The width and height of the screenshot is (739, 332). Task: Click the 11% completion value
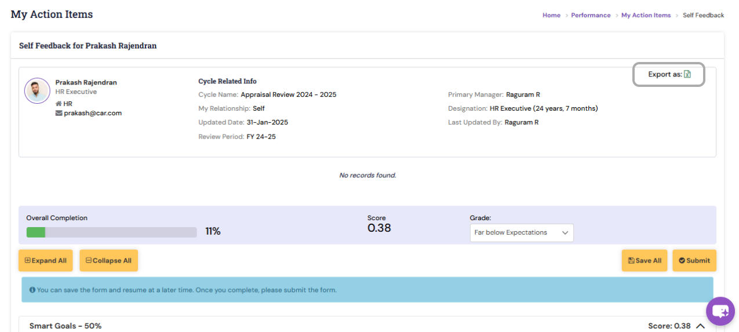pyautogui.click(x=213, y=232)
